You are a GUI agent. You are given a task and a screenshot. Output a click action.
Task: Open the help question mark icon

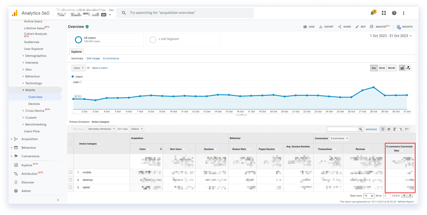tap(394, 13)
